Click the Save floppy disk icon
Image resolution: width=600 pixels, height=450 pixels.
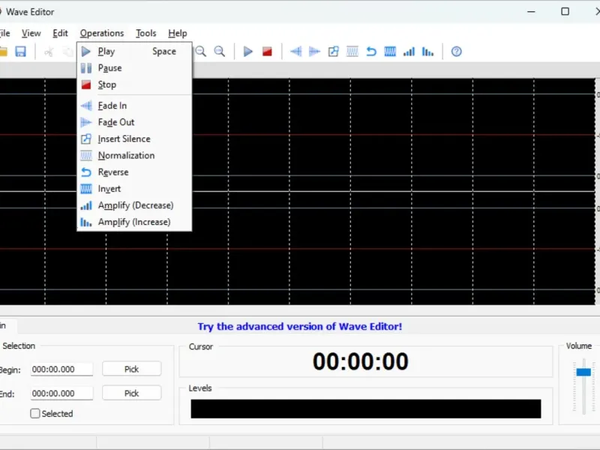coord(21,52)
